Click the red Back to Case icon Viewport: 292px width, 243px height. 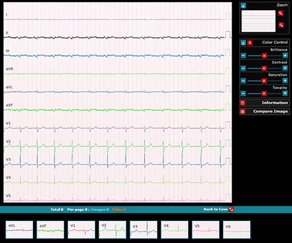(231, 210)
